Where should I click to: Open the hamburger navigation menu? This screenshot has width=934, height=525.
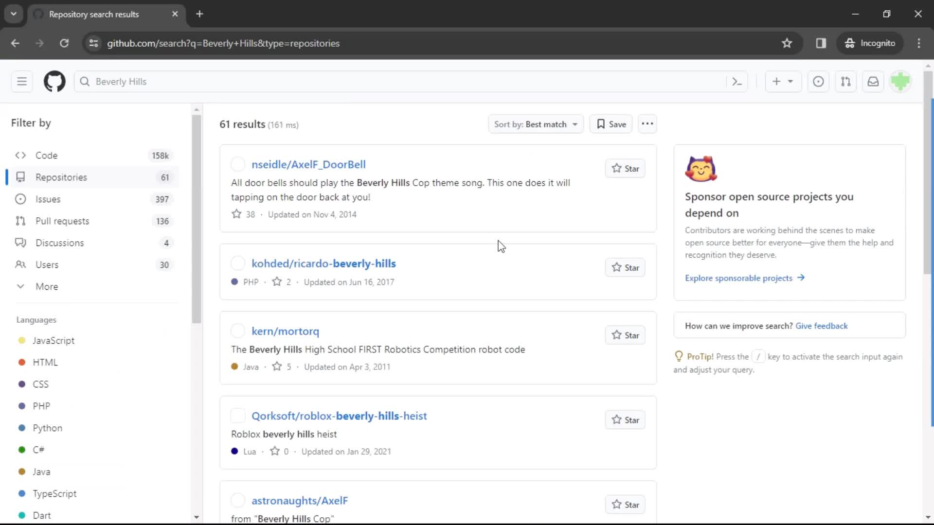point(22,81)
